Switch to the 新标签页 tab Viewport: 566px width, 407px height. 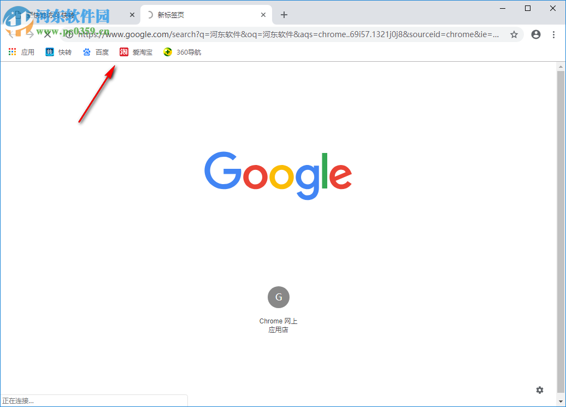point(180,15)
